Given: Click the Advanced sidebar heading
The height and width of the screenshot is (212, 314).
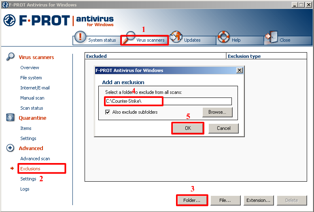Looking at the screenshot, I should (31, 148).
